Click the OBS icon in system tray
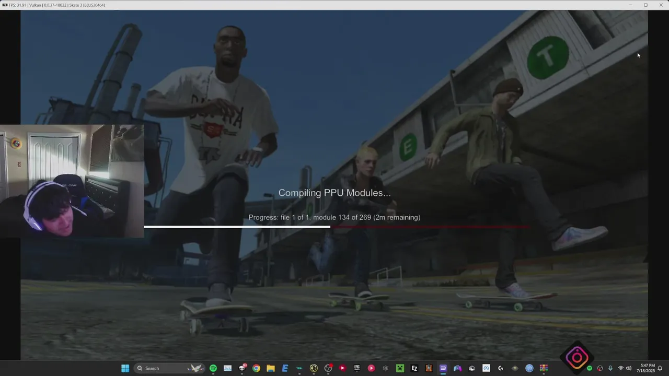Screen dimensions: 669x376 coord(600,368)
